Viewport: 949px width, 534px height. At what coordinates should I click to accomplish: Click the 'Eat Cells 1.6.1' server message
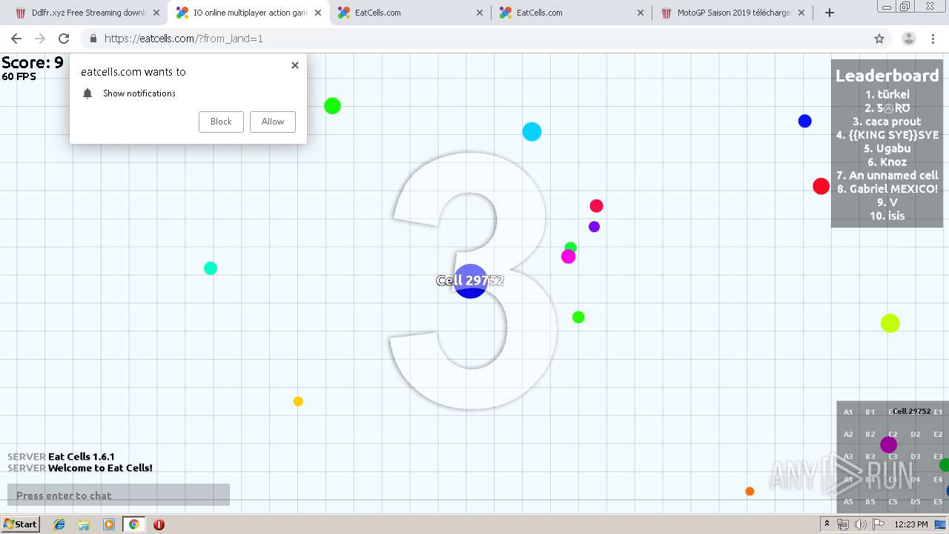tap(82, 457)
